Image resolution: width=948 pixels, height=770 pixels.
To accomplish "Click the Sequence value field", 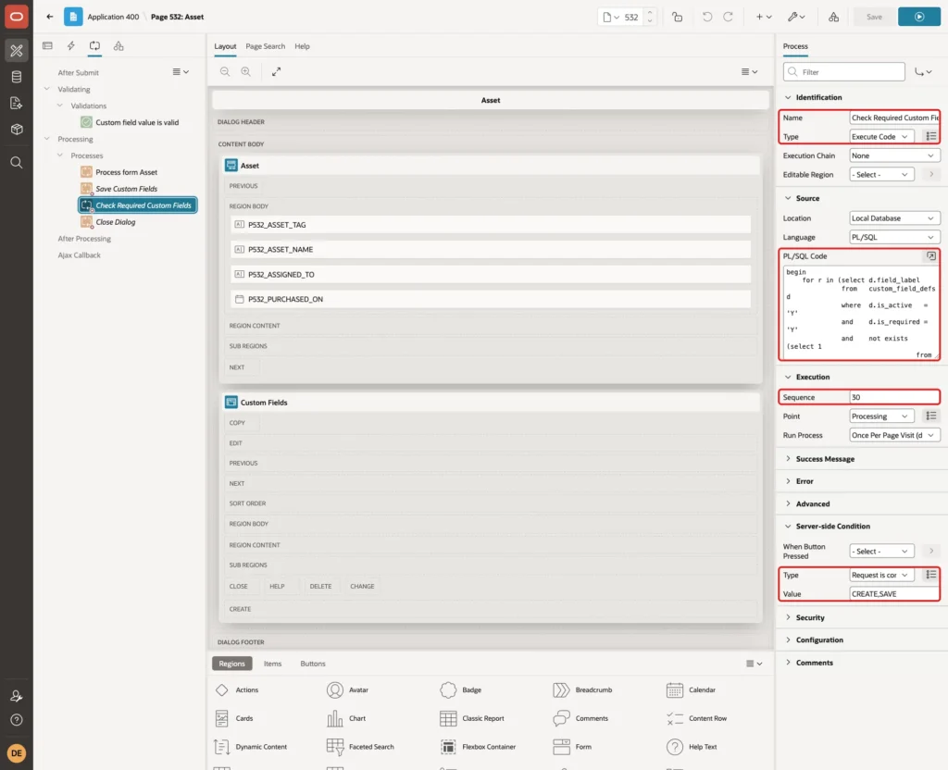I will coord(894,397).
